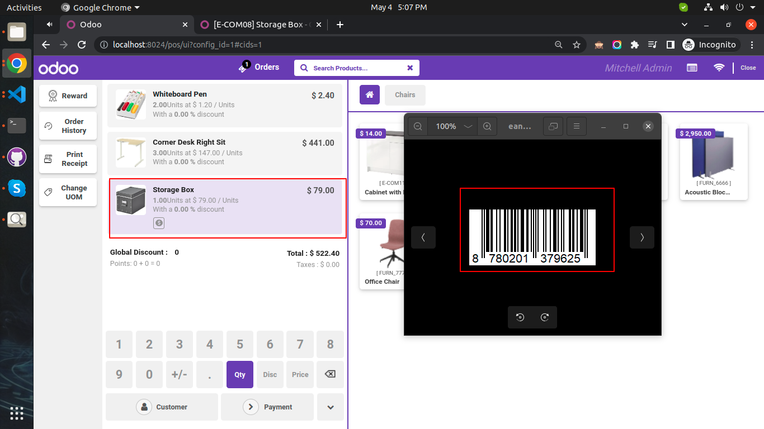Image resolution: width=764 pixels, height=429 pixels.
Task: Go to the home product category
Action: [370, 95]
